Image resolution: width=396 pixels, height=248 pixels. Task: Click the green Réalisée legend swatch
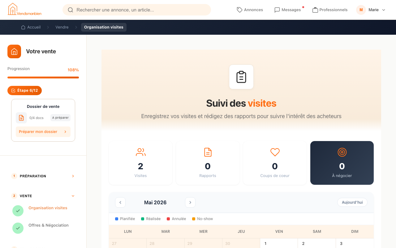pyautogui.click(x=143, y=219)
